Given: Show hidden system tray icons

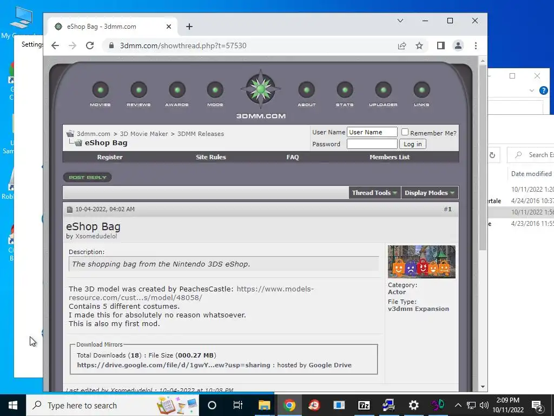Looking at the screenshot, I should pyautogui.click(x=458, y=405).
